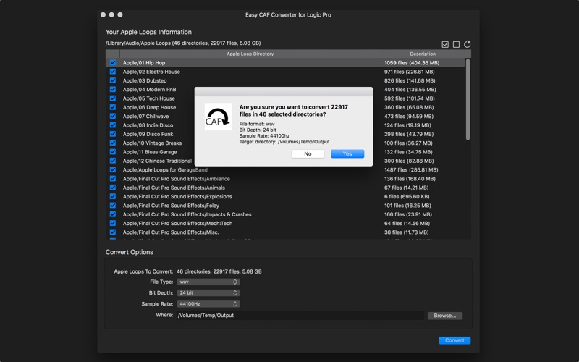Select the Sound Effects/Animals row
The width and height of the screenshot is (579, 362).
pyautogui.click(x=285, y=188)
